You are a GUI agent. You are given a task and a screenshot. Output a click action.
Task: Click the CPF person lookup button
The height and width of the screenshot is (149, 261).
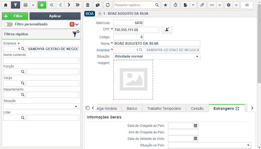click(167, 30)
